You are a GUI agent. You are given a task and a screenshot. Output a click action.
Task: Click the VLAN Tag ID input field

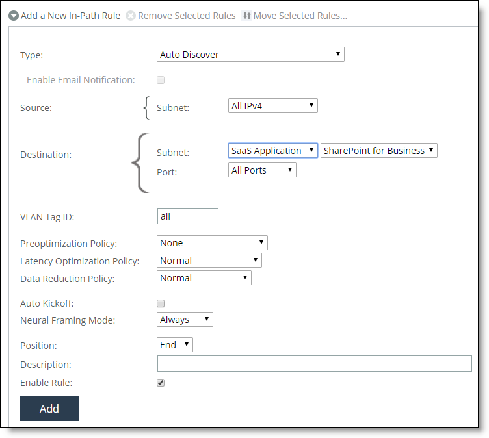[188, 216]
